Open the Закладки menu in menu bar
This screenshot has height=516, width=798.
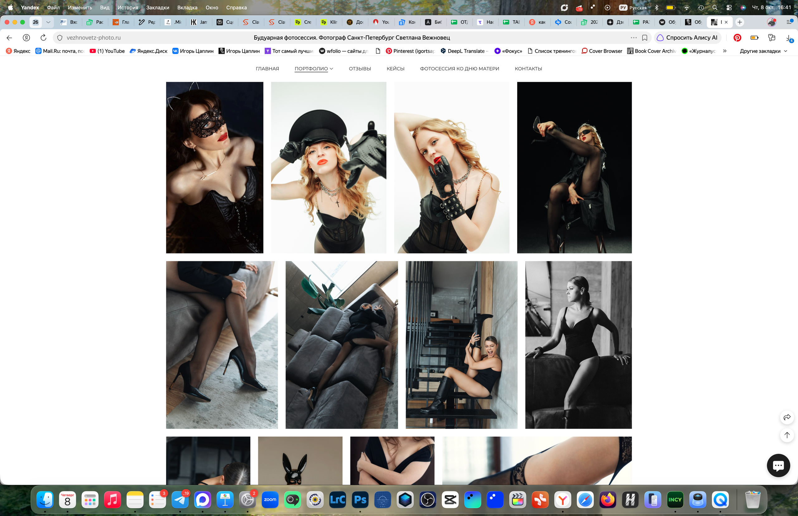[x=157, y=7]
